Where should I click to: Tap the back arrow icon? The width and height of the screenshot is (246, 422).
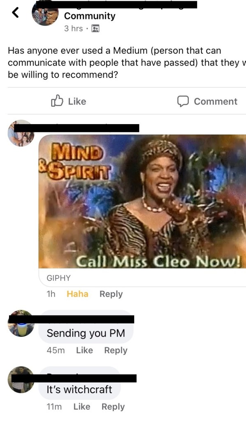(x=16, y=12)
